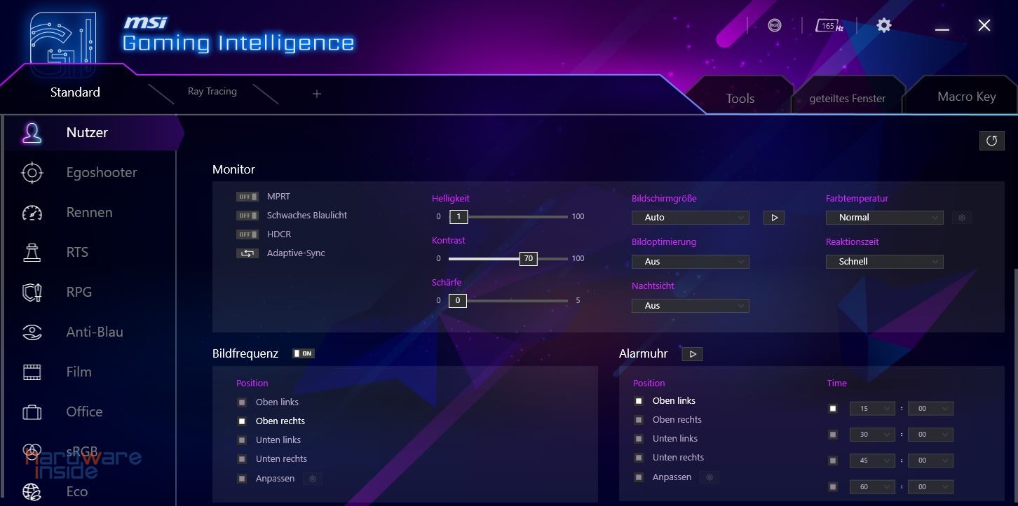Image resolution: width=1018 pixels, height=506 pixels.
Task: Toggle the MPRT switch
Action: click(x=247, y=197)
